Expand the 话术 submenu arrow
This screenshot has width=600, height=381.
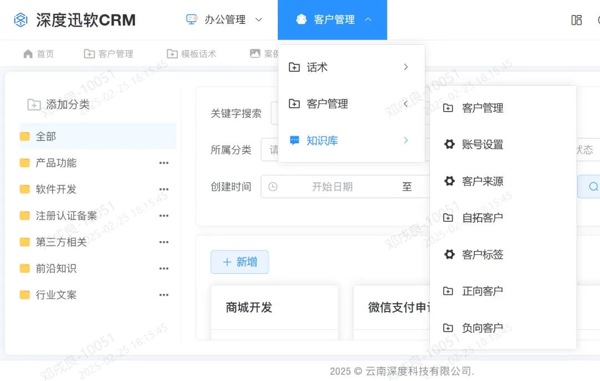tap(406, 67)
